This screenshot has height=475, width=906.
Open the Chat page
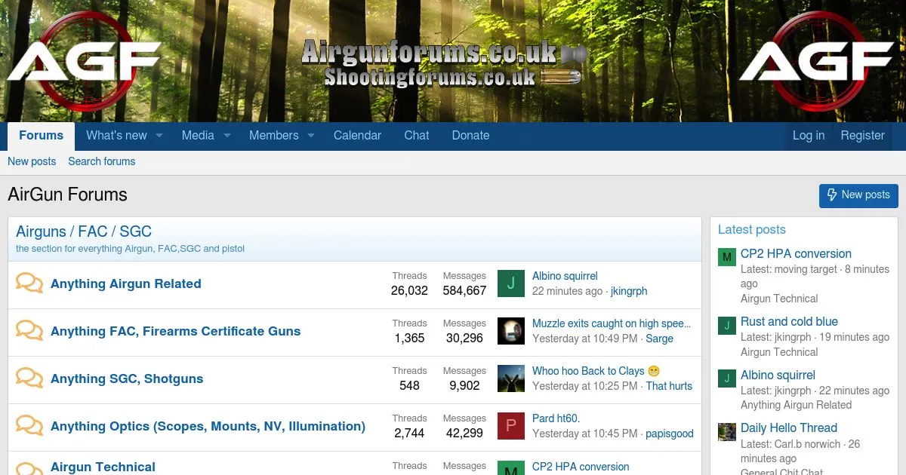coord(417,136)
